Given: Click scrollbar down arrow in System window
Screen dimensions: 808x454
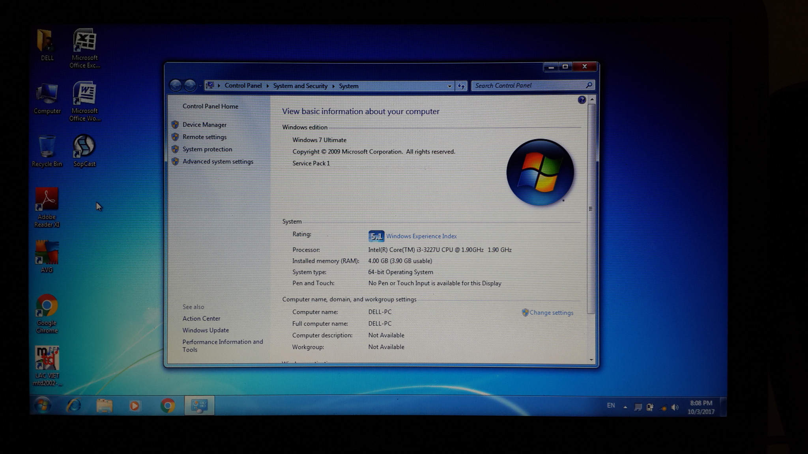Looking at the screenshot, I should [591, 359].
